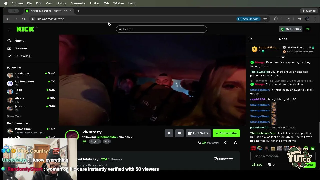320x180 pixels.
Task: Open @iceposeidon mention link
Action: click(x=107, y=137)
